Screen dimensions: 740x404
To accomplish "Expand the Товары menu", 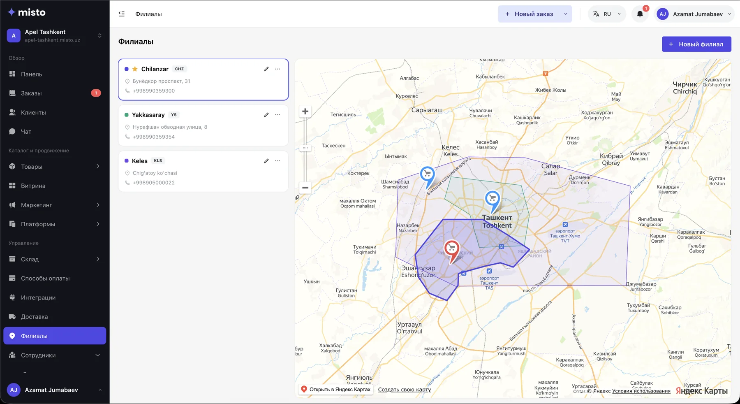I will click(55, 167).
